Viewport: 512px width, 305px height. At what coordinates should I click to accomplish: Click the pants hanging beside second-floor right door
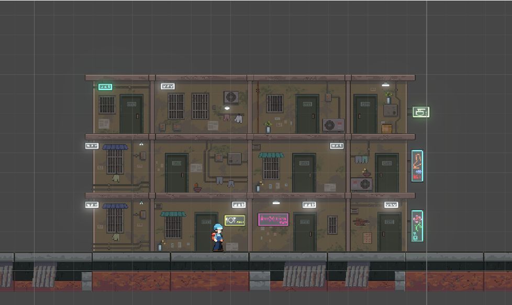pyautogui.click(x=361, y=159)
